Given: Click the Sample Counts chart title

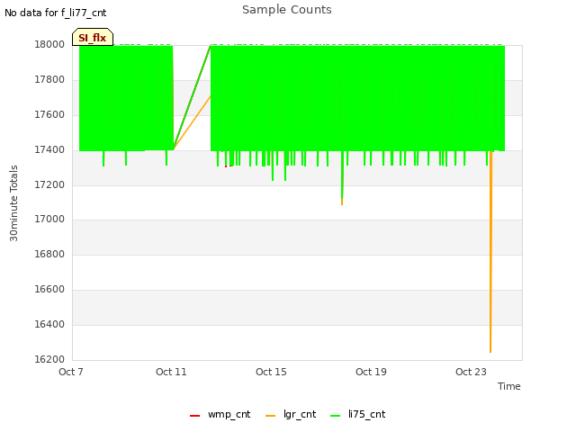Looking at the screenshot, I should tap(287, 10).
